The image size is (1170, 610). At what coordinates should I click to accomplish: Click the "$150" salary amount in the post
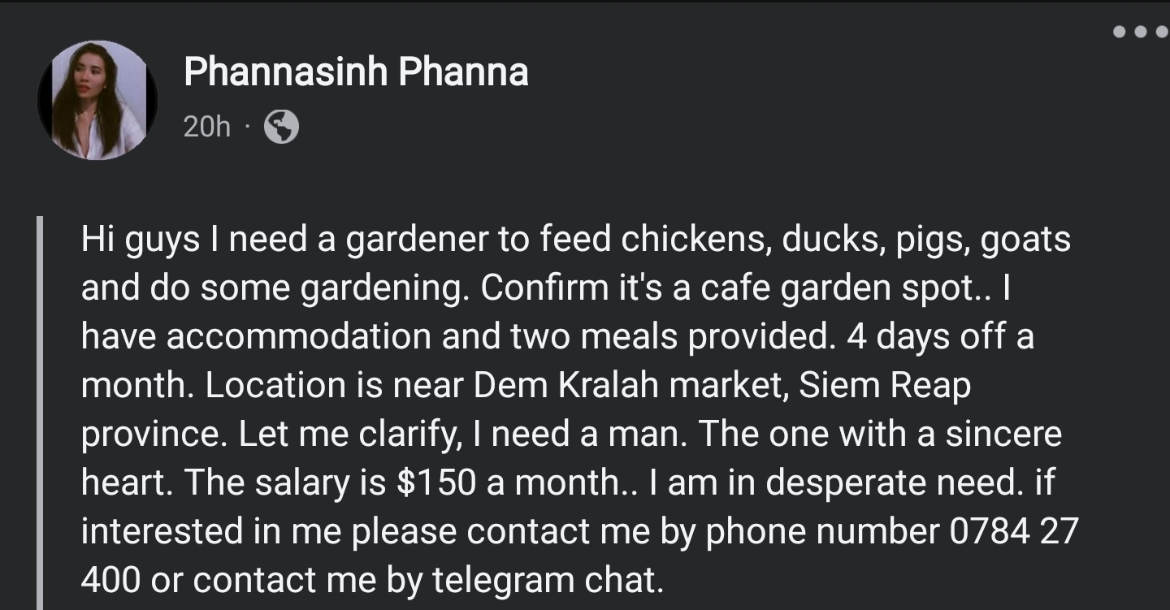[435, 482]
